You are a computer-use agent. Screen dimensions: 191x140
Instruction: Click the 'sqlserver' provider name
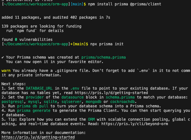point(71,102)
